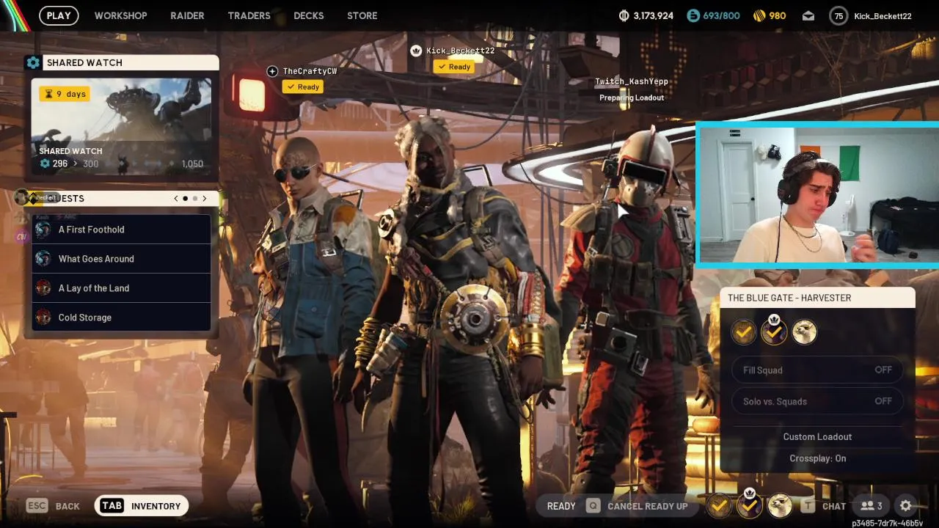Click first checkmarked avatar in bottom bar
Image resolution: width=939 pixels, height=528 pixels.
[x=720, y=505]
